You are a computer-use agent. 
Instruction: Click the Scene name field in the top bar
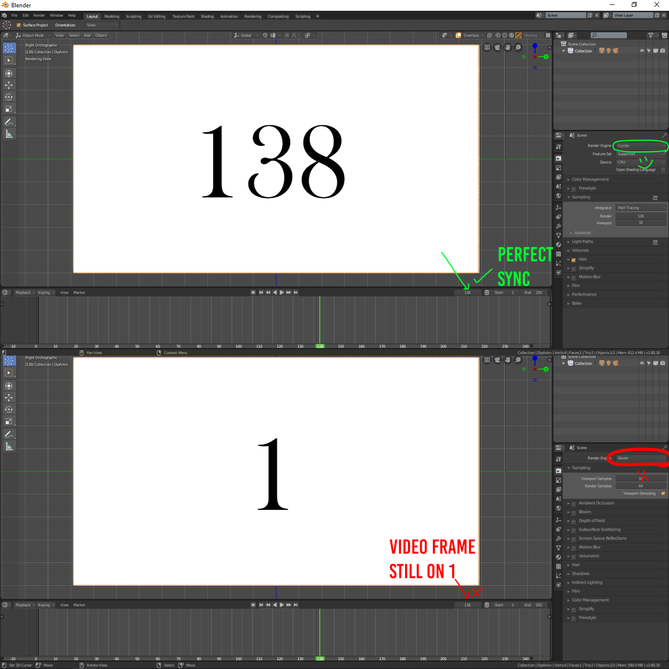coord(565,15)
